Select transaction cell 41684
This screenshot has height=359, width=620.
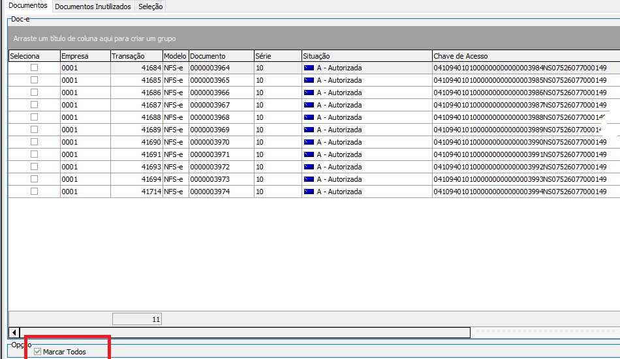[x=137, y=68]
